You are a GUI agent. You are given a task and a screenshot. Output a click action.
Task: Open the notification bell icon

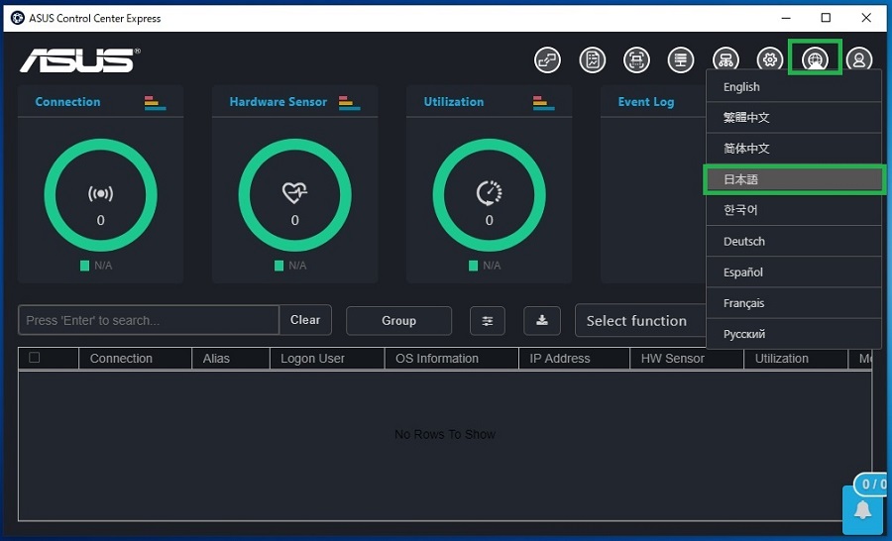tap(863, 509)
